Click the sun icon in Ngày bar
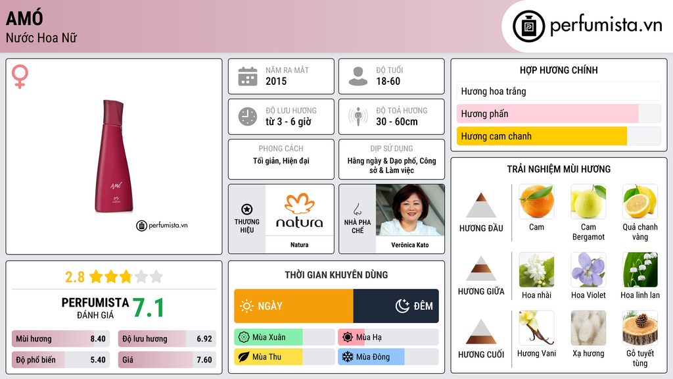This screenshot has height=379, width=673. tap(247, 306)
